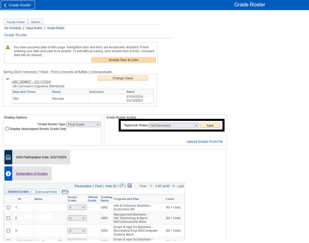
Task: Click the 60% participation calendar icon
Action: point(8,157)
